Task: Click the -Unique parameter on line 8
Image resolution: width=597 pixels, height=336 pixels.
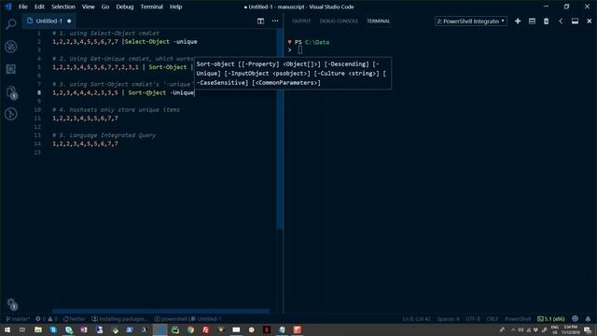Action: pos(182,92)
